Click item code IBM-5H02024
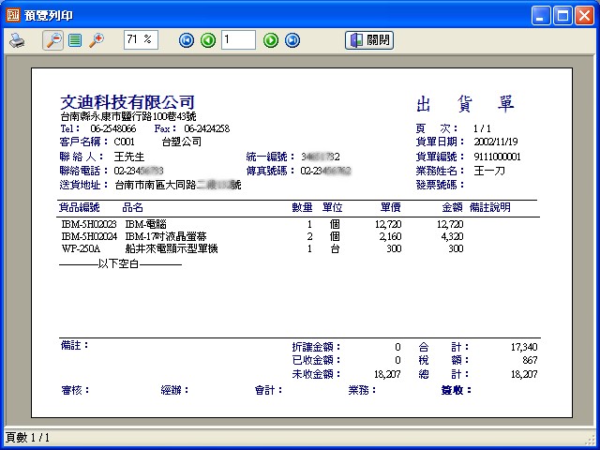This screenshot has height=450, width=600. (89, 236)
